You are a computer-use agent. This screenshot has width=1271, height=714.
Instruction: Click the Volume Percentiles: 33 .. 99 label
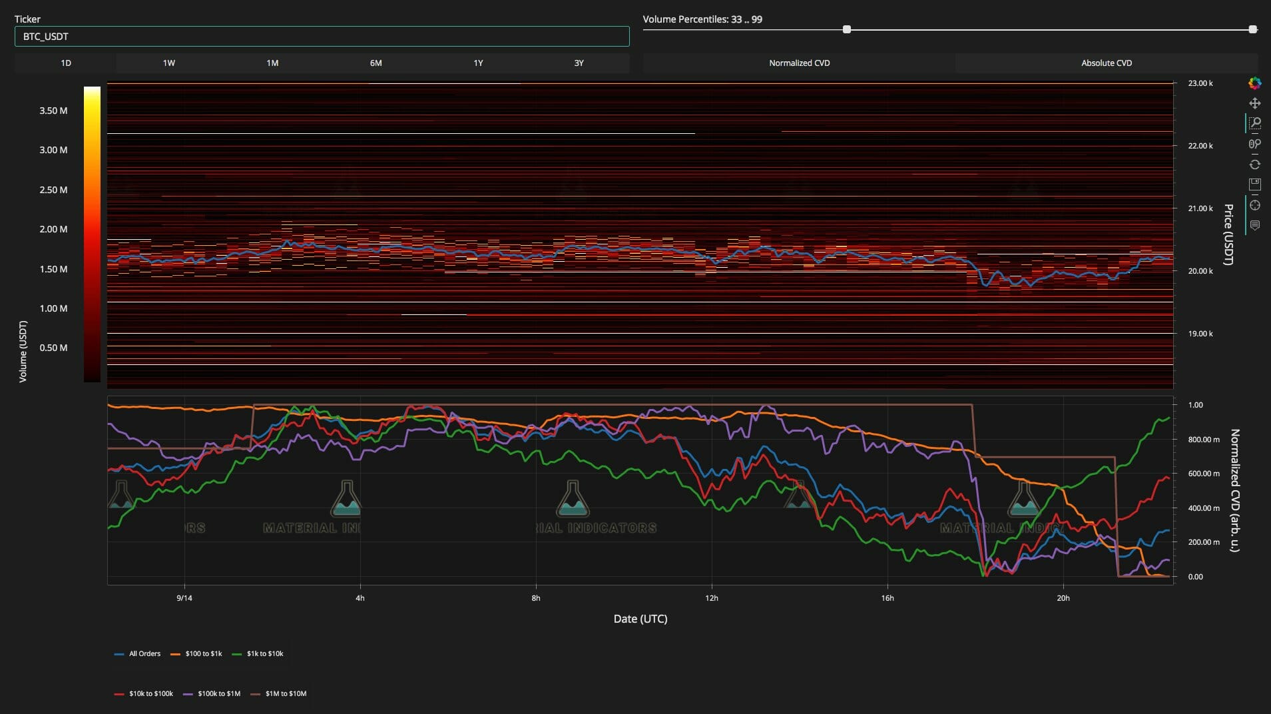(702, 19)
